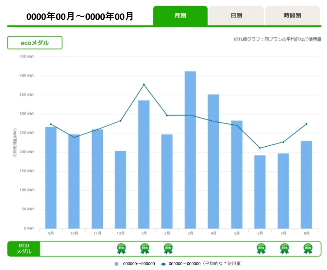The height and width of the screenshot is (270, 327).
Task: Switch to the 月別 tab
Action: [180, 15]
